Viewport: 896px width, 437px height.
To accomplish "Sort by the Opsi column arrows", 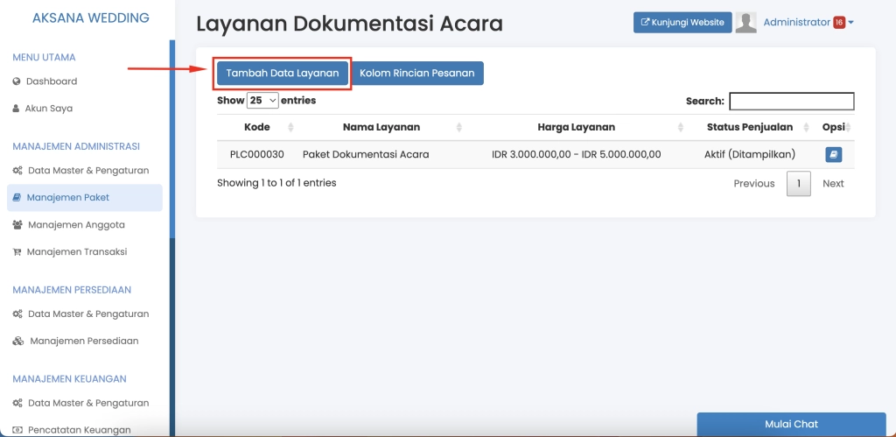I will click(x=849, y=127).
